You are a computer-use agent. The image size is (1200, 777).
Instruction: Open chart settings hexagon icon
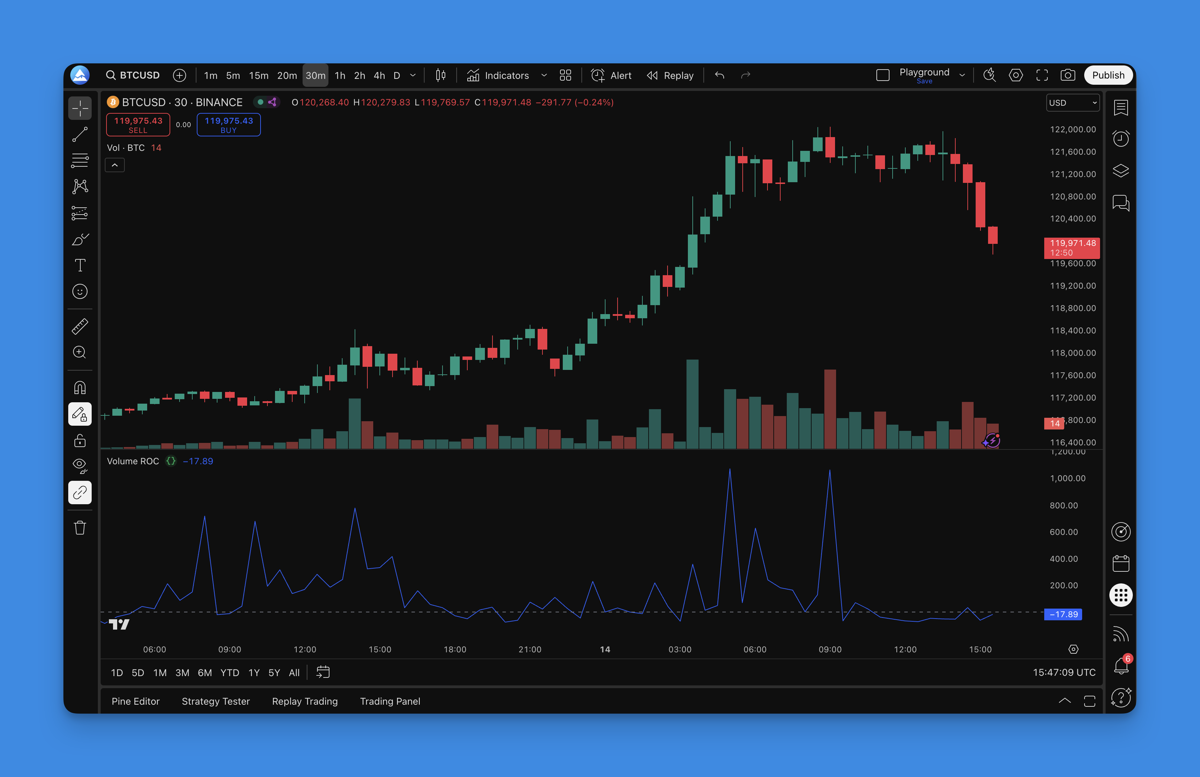1016,75
